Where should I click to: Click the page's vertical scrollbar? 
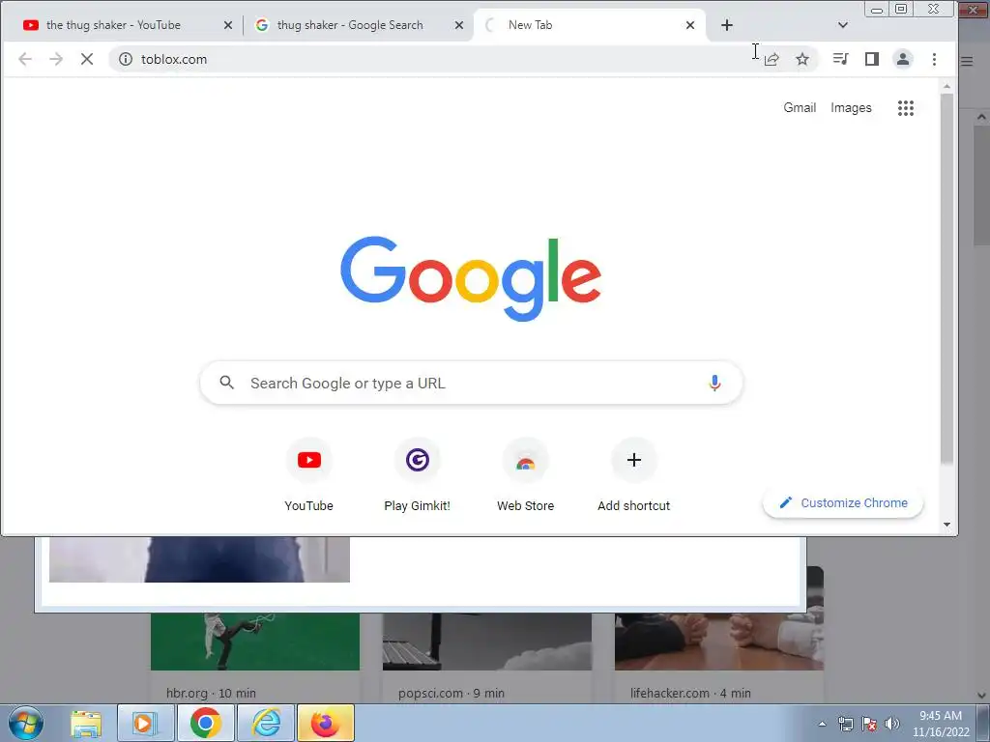tap(946, 279)
